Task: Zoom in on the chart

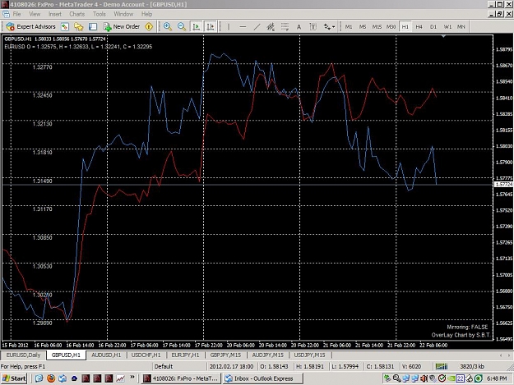Action: (168, 26)
